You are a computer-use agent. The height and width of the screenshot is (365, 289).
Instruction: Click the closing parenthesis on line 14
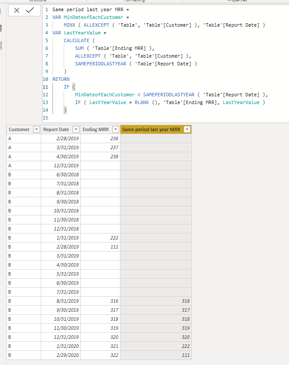tap(65, 110)
